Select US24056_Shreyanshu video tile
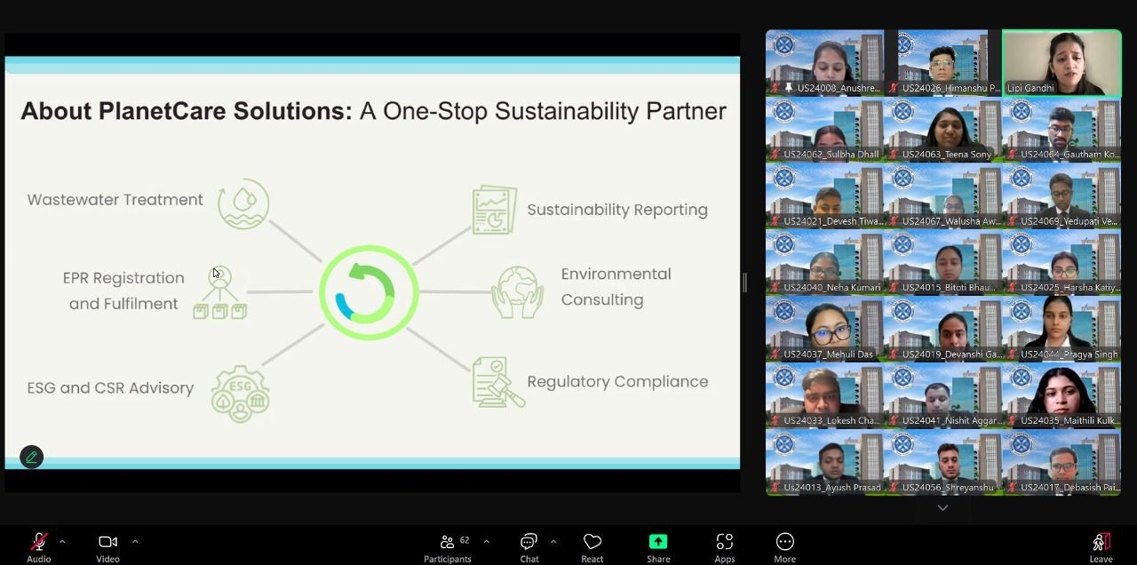This screenshot has height=565, width=1137. 943,462
